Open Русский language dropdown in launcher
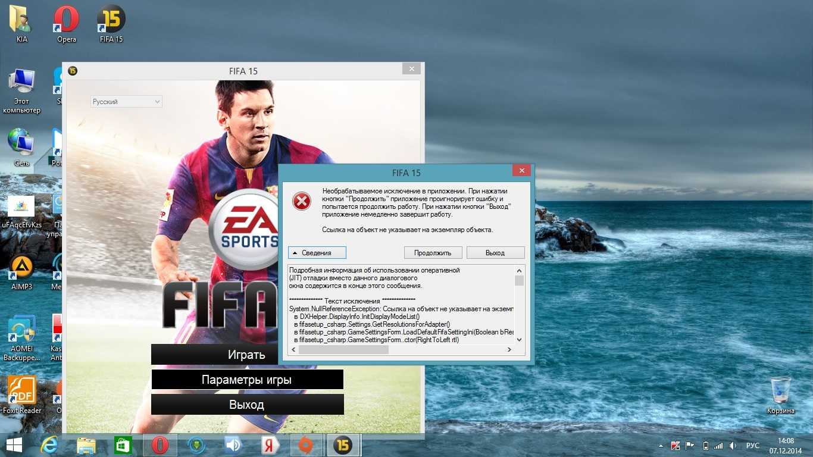This screenshot has width=813, height=457. click(x=126, y=102)
